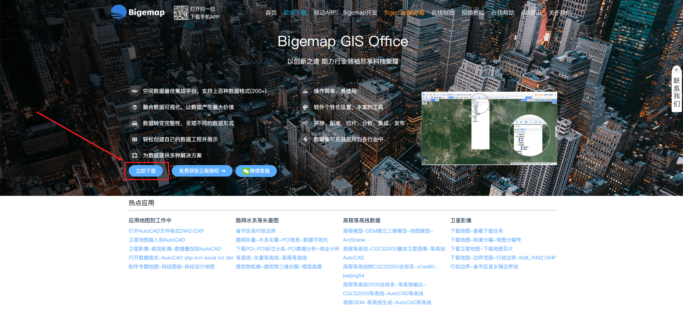Click the icon beside 拼接、配准、切片
The width and height of the screenshot is (683, 322).
click(305, 123)
